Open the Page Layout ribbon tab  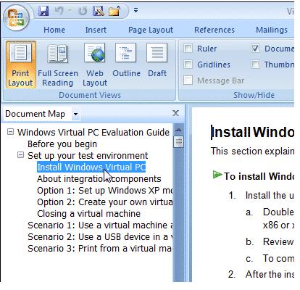coord(151,30)
